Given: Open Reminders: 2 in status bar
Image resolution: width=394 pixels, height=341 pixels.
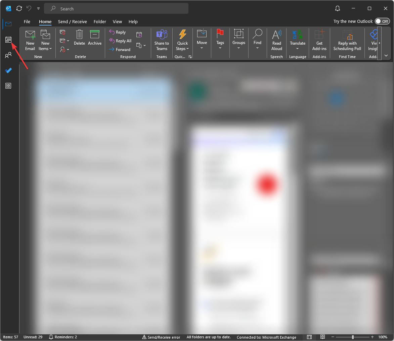Looking at the screenshot, I should coord(63,337).
